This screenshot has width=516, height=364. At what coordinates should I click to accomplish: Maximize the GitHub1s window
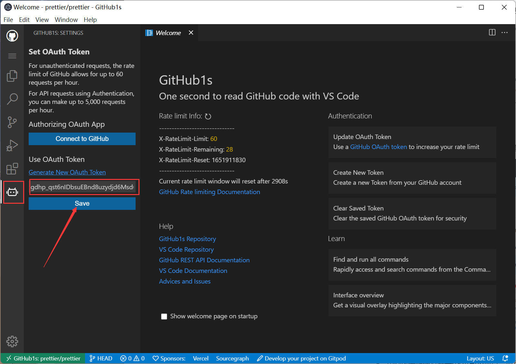click(x=481, y=7)
